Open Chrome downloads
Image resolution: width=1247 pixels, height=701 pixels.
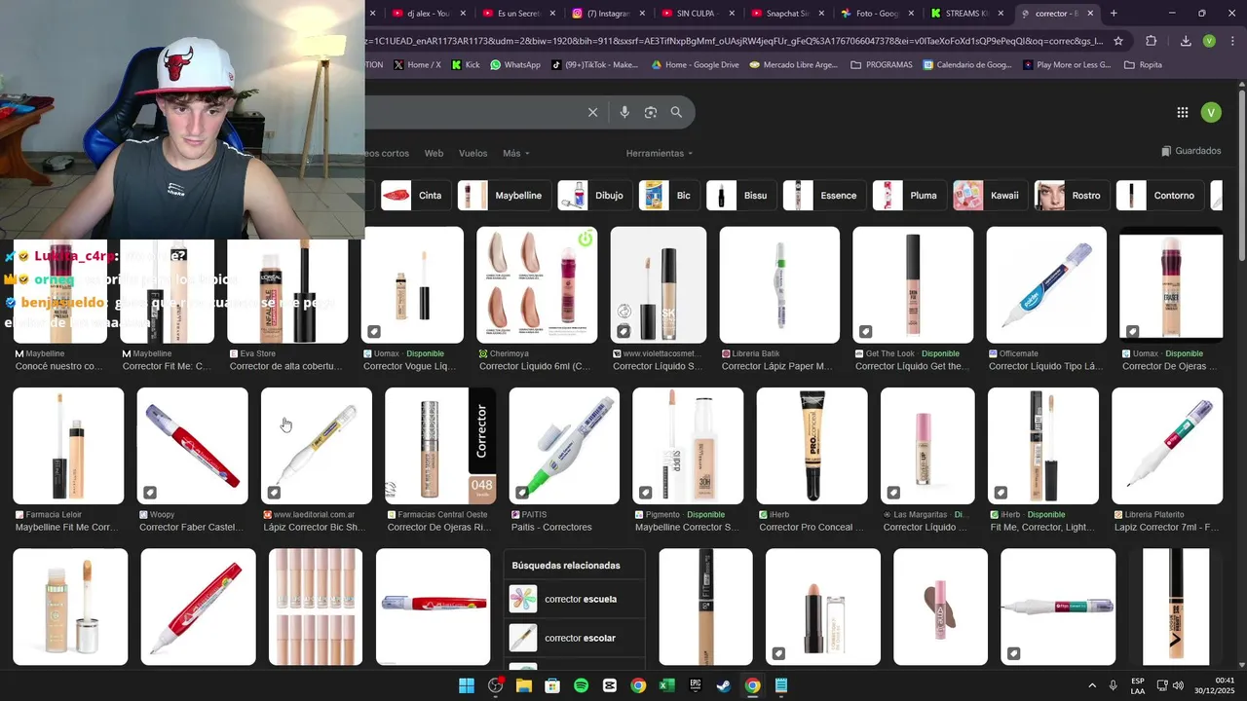click(x=1186, y=41)
